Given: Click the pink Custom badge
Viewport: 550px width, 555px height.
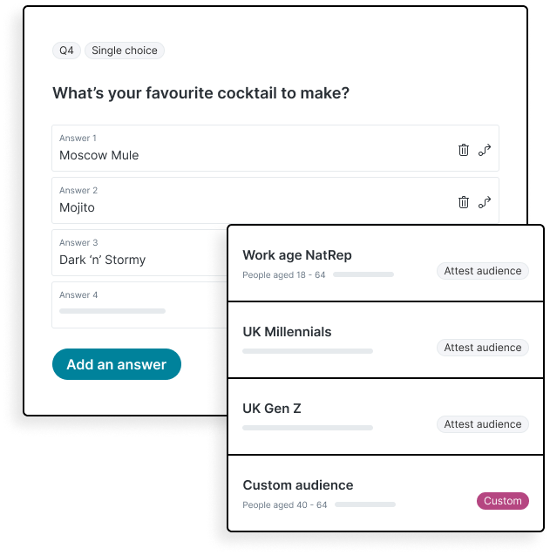Looking at the screenshot, I should click(502, 501).
